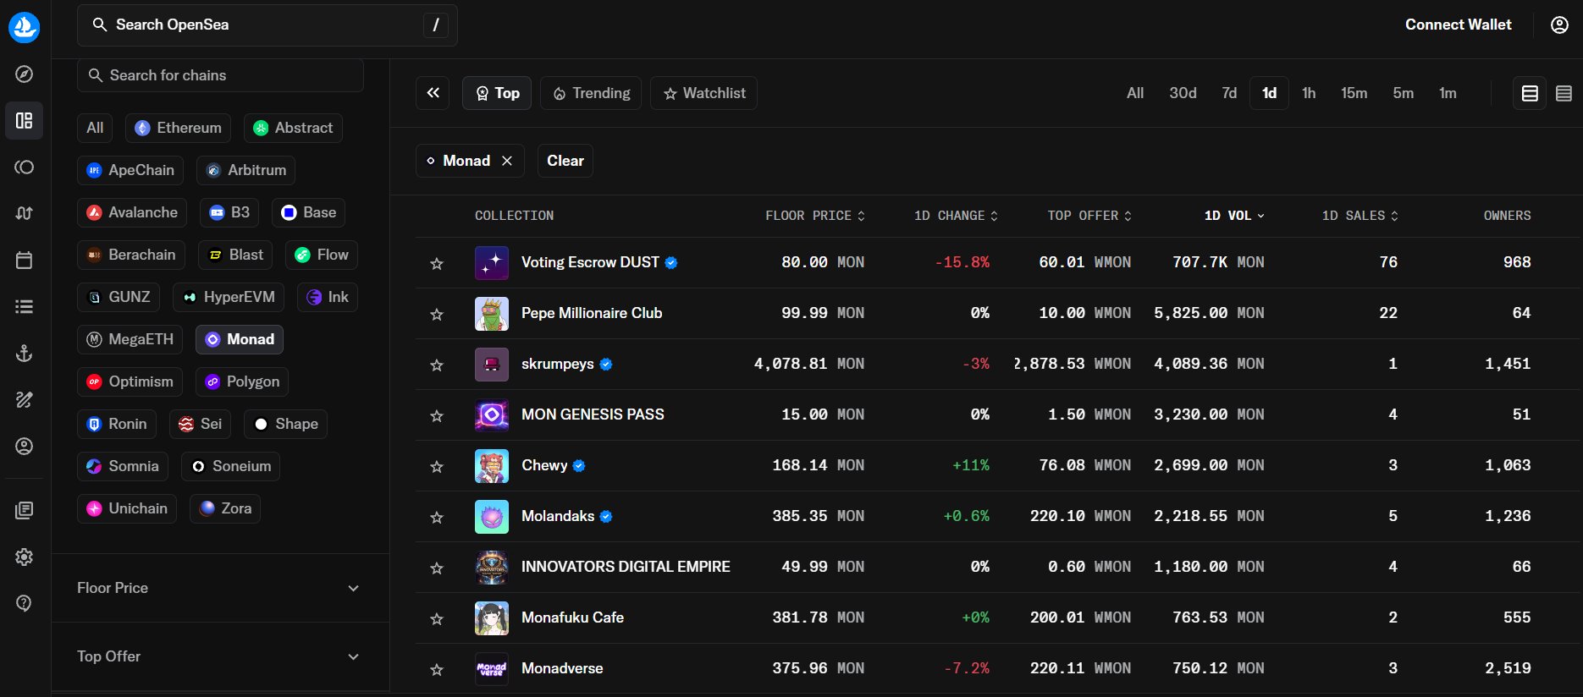Open the settings gear in left sidebar

tap(25, 557)
